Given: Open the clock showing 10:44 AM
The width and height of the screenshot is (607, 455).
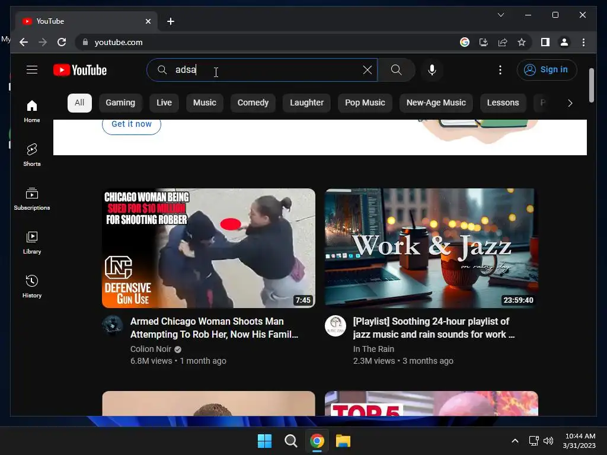Looking at the screenshot, I should point(579,441).
